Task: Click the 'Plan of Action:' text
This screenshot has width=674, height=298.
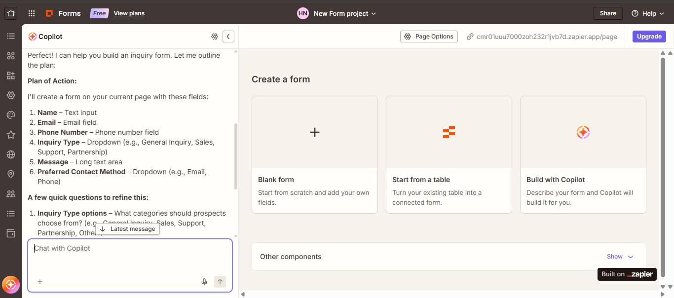Action: (x=52, y=81)
